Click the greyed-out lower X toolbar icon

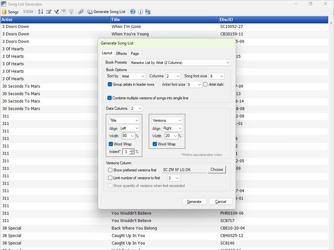click(71, 12)
